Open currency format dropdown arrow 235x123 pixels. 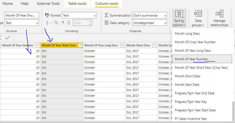tap(52, 23)
